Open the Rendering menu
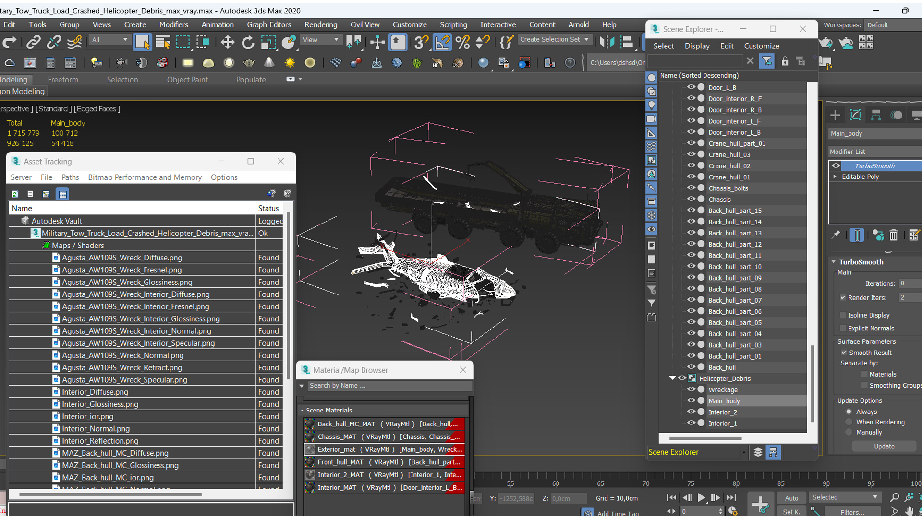Viewport: 922px width, 518px height. tap(321, 24)
